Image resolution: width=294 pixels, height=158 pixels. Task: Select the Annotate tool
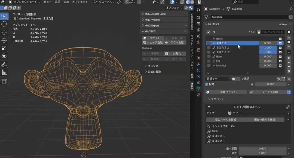[x=4, y=65]
